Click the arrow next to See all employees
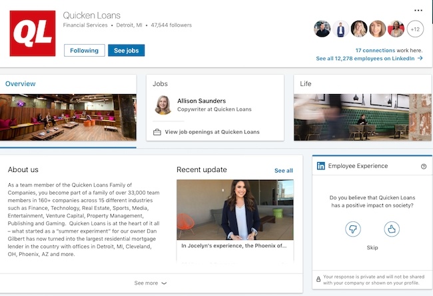433x296 pixels. (420, 58)
